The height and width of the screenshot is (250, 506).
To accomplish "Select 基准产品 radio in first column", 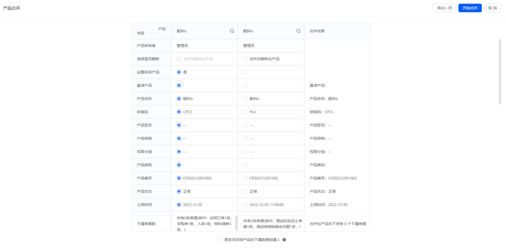I will (x=179, y=86).
